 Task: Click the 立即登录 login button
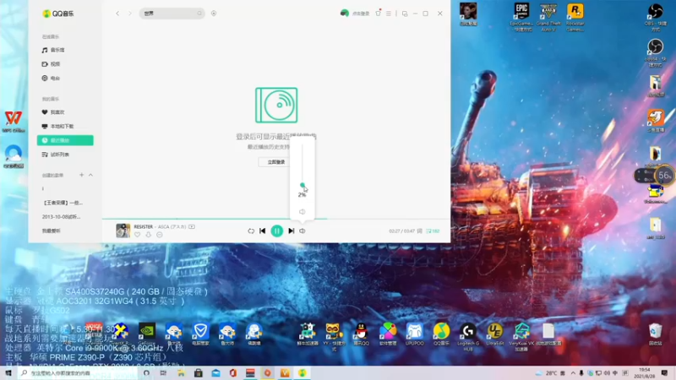(276, 162)
